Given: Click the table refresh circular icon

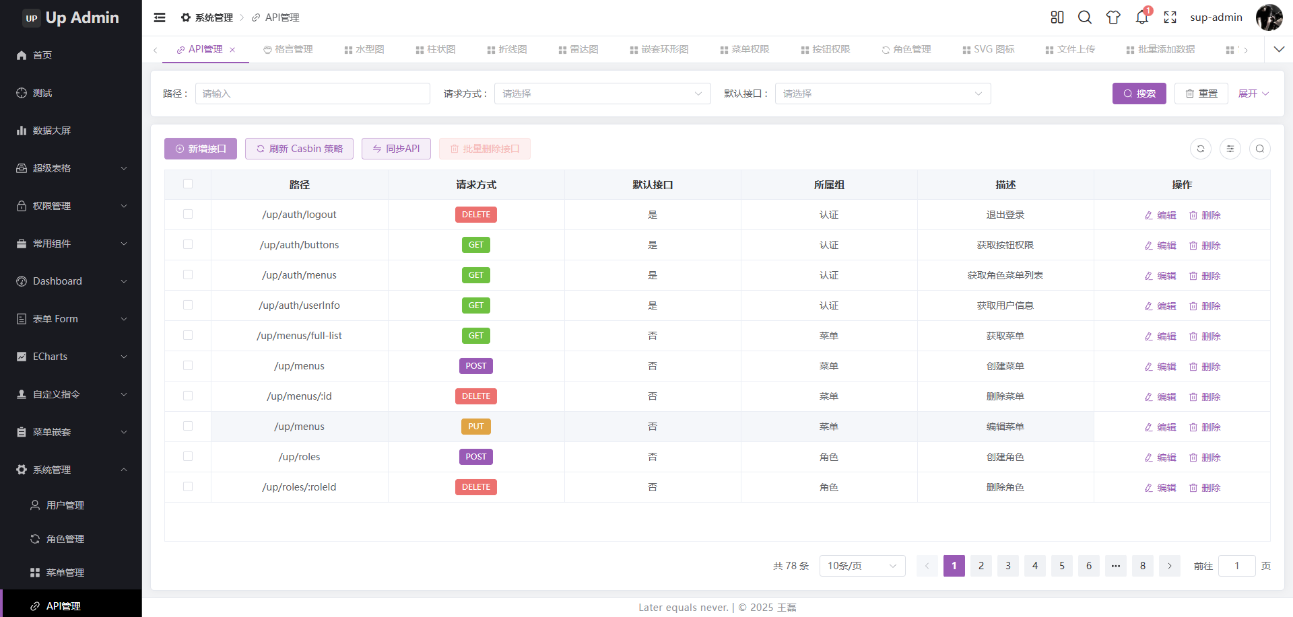Looking at the screenshot, I should 1200,149.
